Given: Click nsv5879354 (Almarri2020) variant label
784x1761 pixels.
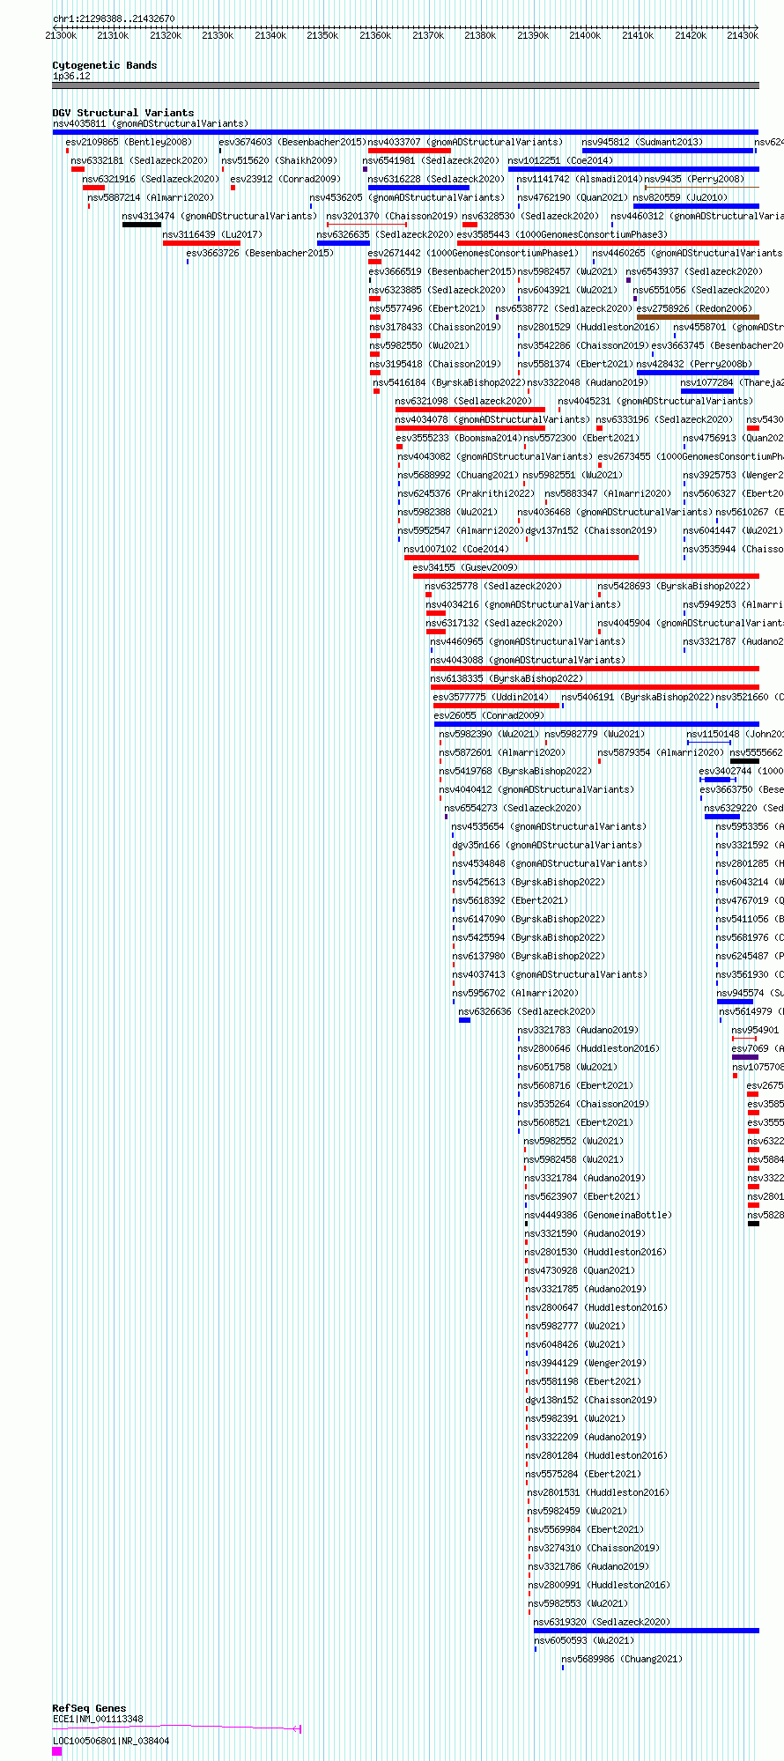Looking at the screenshot, I should (661, 753).
